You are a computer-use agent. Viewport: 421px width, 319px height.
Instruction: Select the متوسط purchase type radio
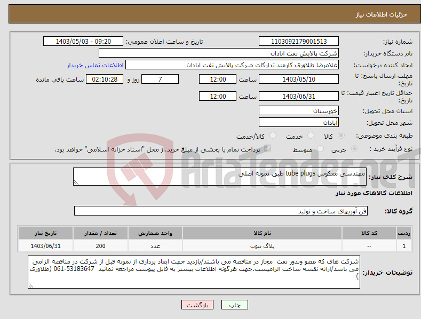[x=320, y=149]
